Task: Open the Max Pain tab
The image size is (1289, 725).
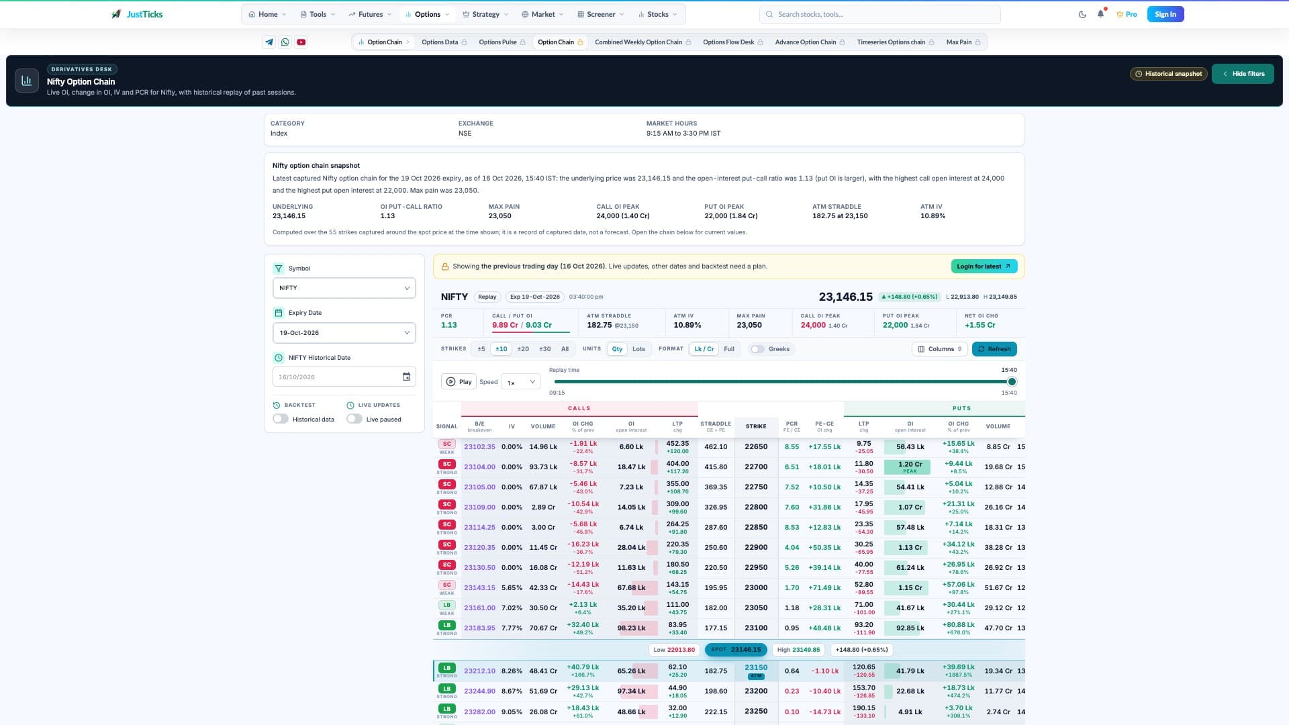Action: point(963,42)
